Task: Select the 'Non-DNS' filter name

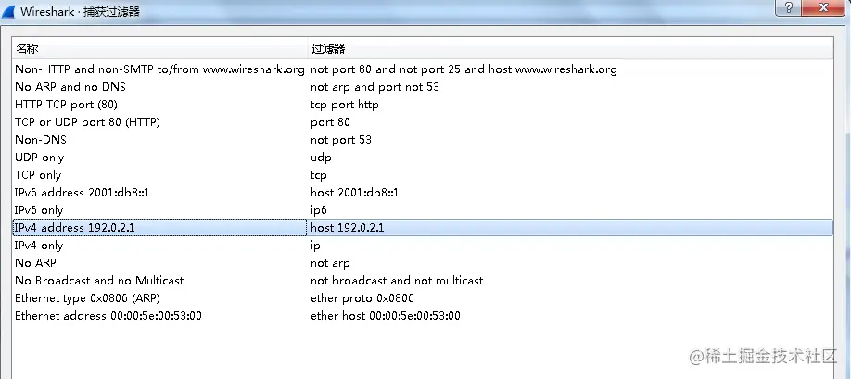Action: [x=41, y=140]
